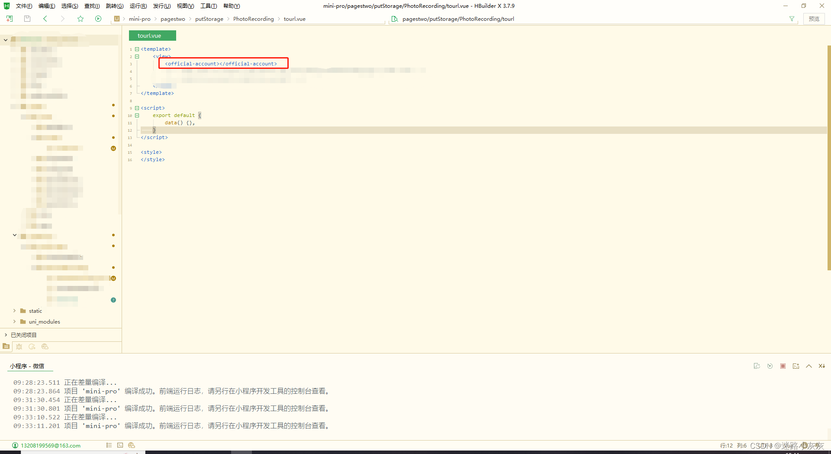The width and height of the screenshot is (831, 454).
Task: Click the cloud globe icon in the status bar
Action: [x=132, y=445]
